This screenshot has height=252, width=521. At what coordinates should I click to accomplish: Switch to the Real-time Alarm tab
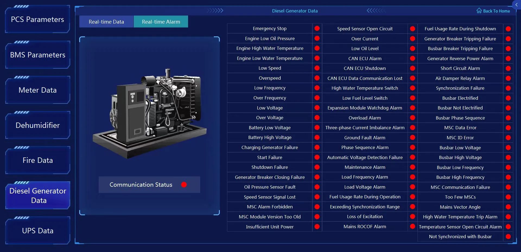tap(161, 22)
